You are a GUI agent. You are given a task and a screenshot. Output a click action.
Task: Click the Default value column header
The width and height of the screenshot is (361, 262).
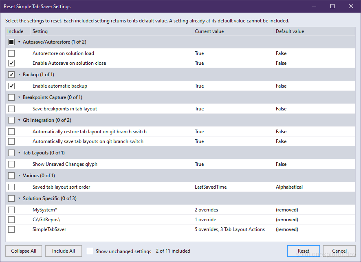pos(315,31)
